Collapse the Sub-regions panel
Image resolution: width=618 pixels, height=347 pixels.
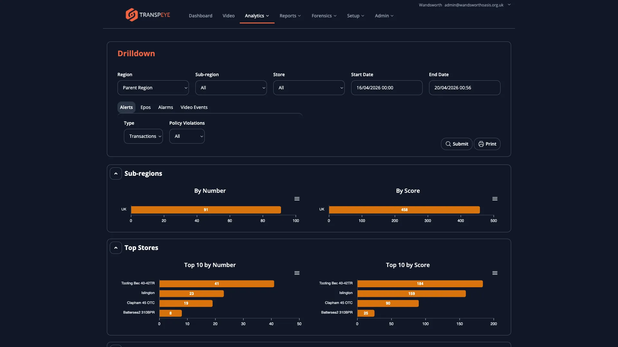[x=116, y=173]
